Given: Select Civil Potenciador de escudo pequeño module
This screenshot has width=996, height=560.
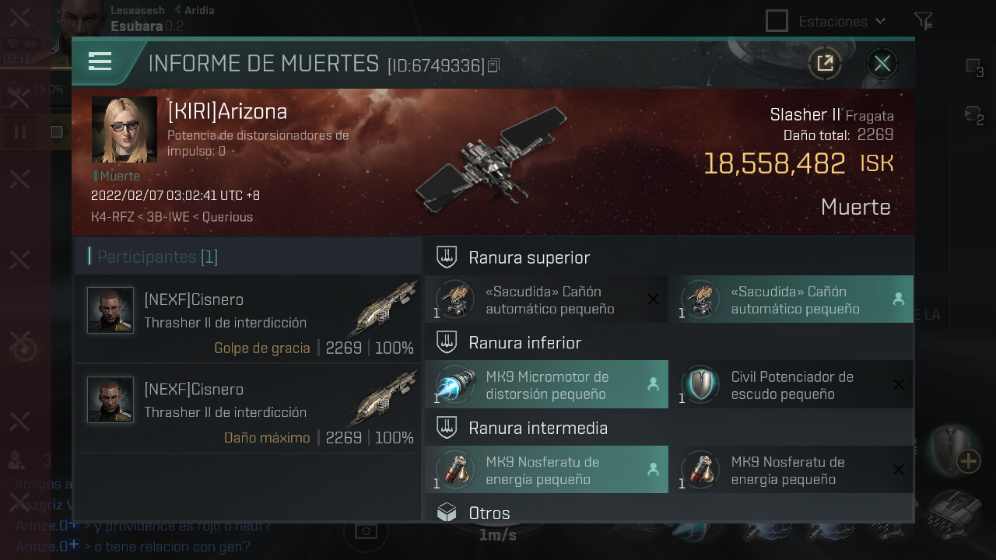Looking at the screenshot, I should click(x=791, y=385).
